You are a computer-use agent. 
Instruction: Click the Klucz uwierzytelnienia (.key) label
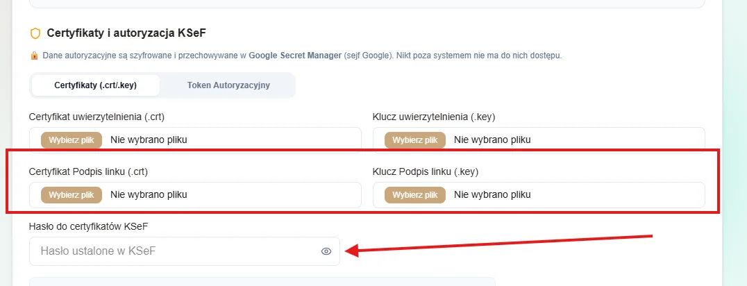click(x=434, y=117)
